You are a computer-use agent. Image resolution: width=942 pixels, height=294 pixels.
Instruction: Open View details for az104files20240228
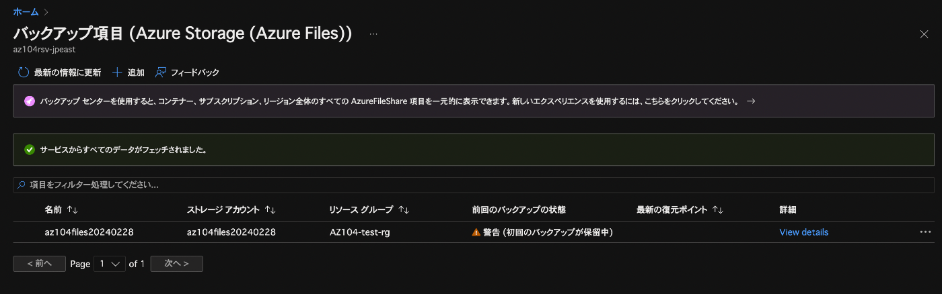[x=803, y=232]
